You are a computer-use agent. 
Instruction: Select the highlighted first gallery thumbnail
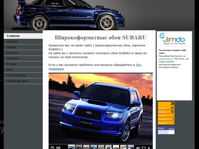coord(72,147)
